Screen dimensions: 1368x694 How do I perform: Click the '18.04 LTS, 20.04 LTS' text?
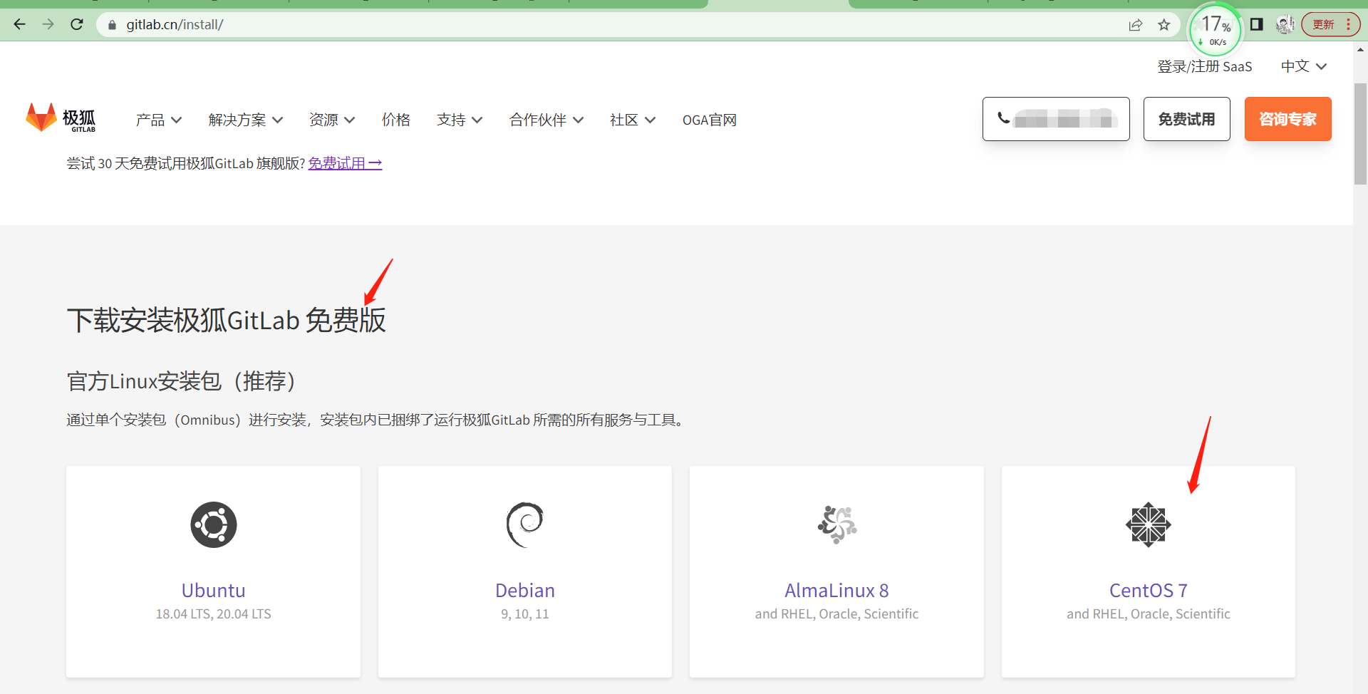pyautogui.click(x=214, y=613)
